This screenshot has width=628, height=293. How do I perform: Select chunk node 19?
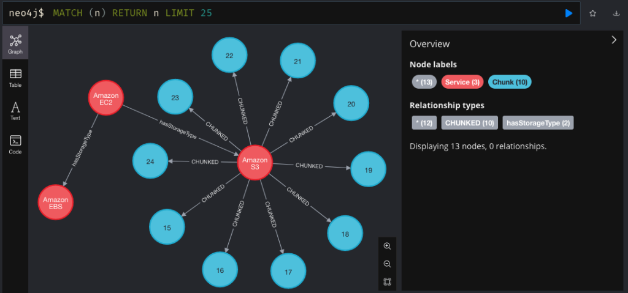coord(369,169)
